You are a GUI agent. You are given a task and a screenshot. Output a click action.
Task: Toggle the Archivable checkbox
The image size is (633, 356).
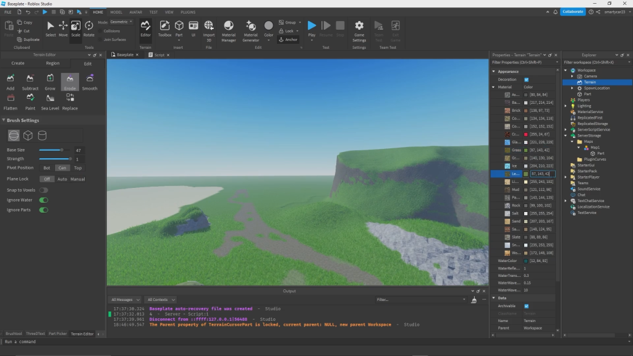coord(527,306)
